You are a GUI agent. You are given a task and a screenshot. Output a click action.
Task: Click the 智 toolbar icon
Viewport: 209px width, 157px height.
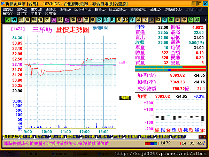point(86,20)
